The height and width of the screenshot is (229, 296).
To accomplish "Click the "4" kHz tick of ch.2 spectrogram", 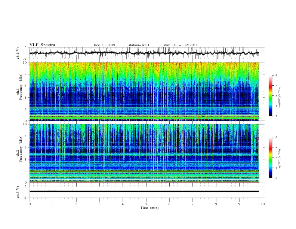I will point(26,159).
